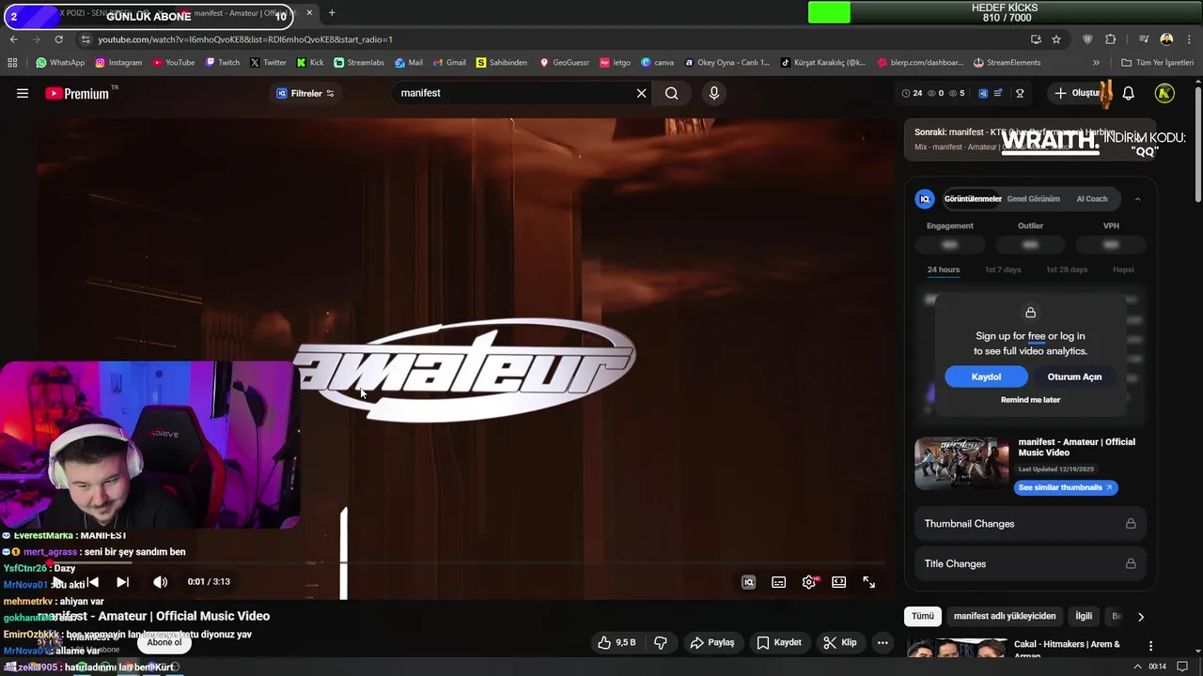Go to YouTube Premium home logo
The image size is (1203, 676).
pyautogui.click(x=77, y=93)
